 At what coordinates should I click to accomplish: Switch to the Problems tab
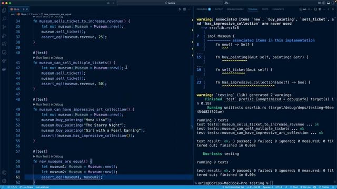pyautogui.click(x=204, y=9)
